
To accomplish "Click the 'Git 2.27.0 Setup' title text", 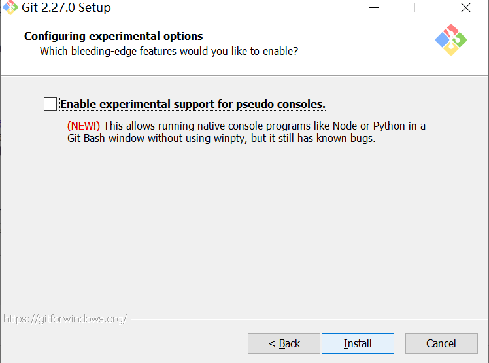I will 66,8.
